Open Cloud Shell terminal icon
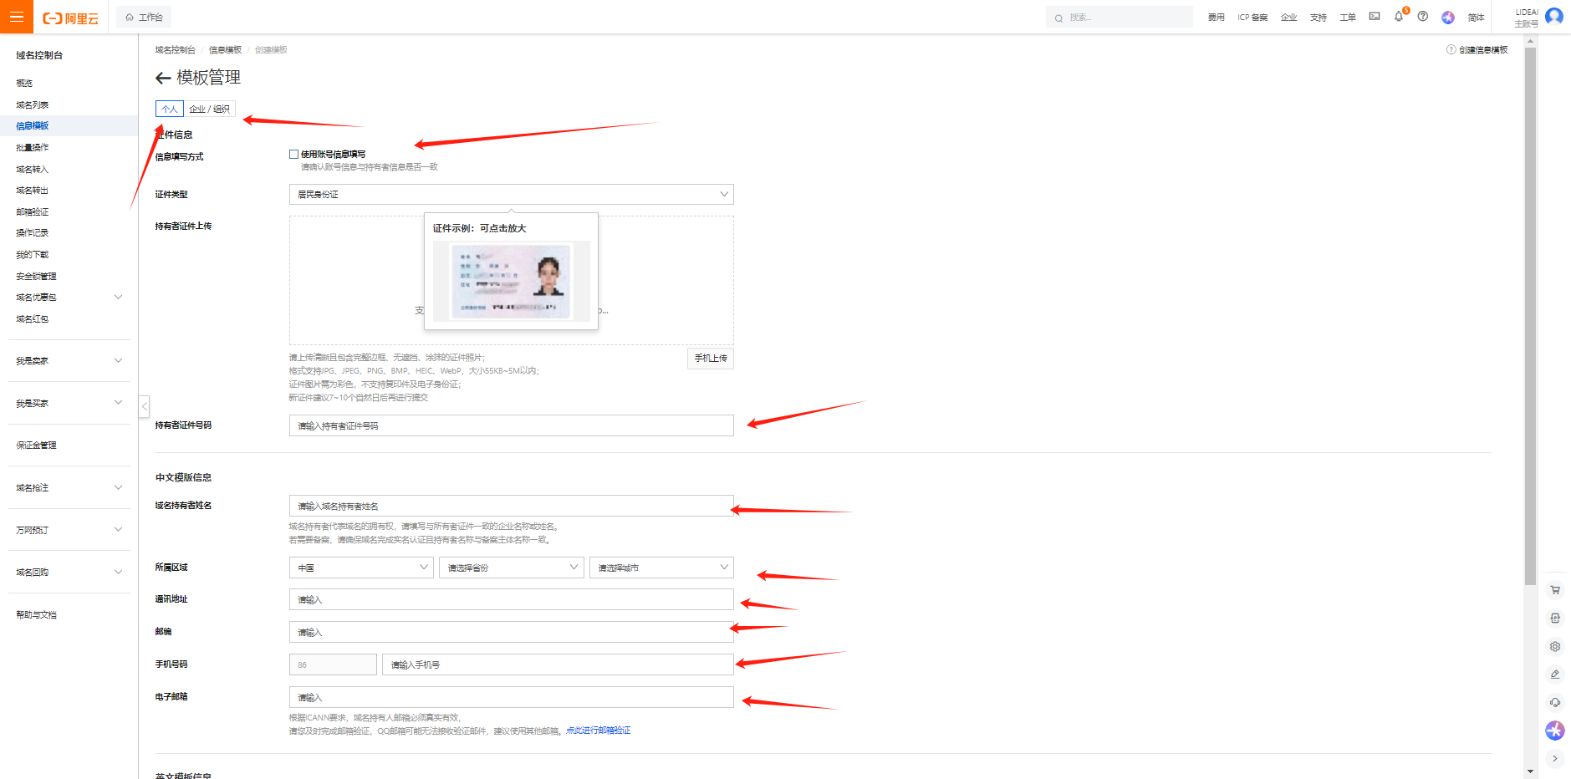Screen dimensions: 1571x779 1374,17
